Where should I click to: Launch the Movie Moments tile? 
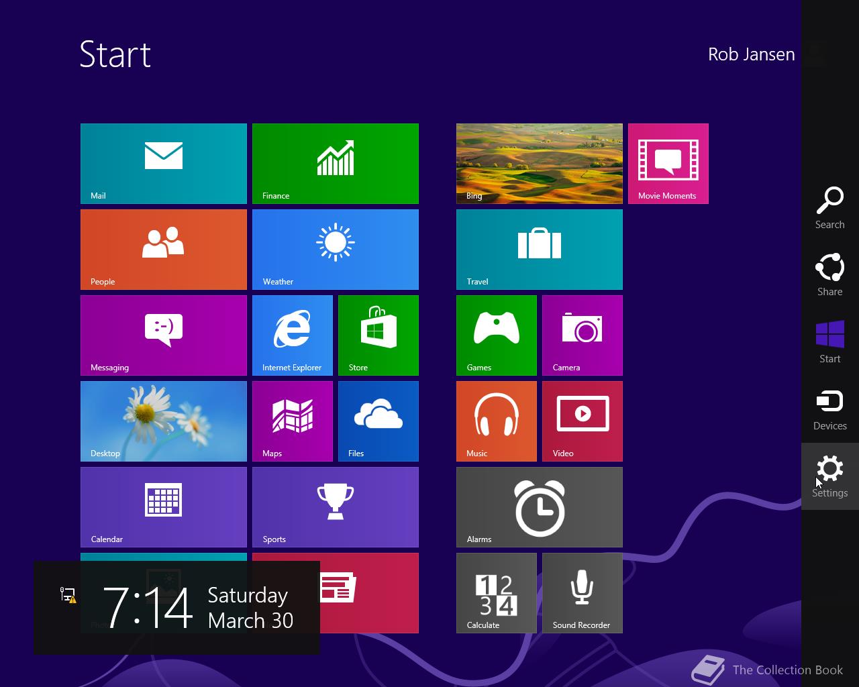(x=668, y=164)
